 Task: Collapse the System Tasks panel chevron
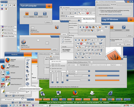pos(79,20)
